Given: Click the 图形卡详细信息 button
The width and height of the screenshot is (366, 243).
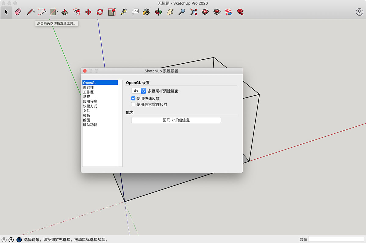Looking at the screenshot, I should [x=176, y=120].
